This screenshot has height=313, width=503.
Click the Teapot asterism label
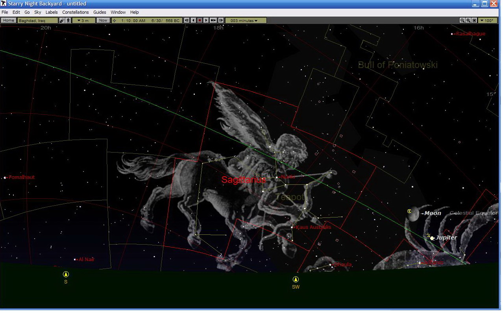click(290, 197)
